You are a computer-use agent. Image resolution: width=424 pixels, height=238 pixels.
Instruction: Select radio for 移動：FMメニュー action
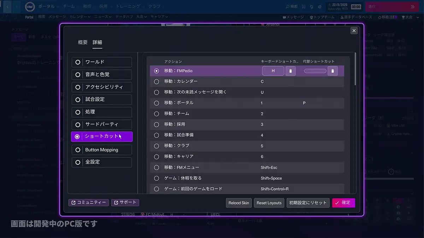click(x=157, y=167)
